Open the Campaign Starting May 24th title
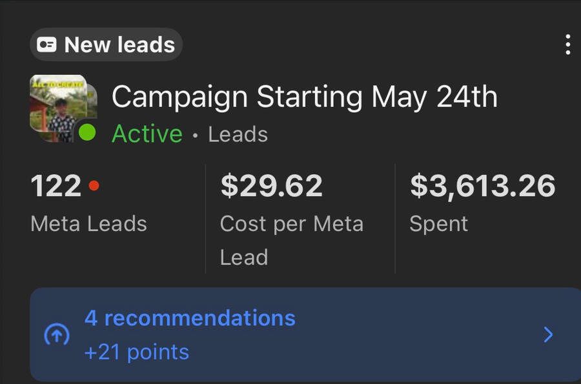Image resolution: width=581 pixels, height=384 pixels. coord(304,97)
